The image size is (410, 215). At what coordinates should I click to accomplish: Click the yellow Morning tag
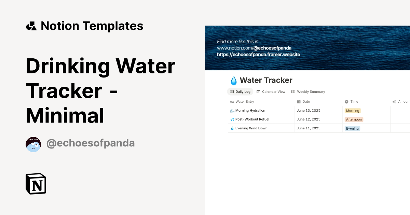[x=352, y=111]
